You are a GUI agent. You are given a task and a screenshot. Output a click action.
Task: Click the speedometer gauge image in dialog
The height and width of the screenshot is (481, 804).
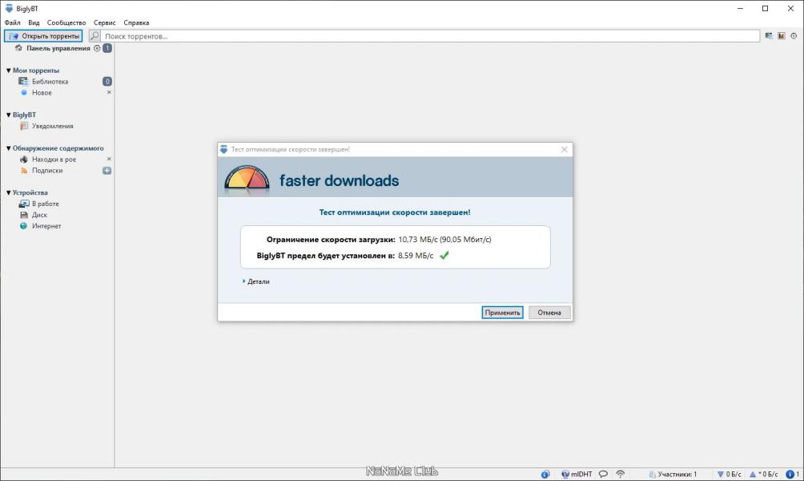pos(247,179)
